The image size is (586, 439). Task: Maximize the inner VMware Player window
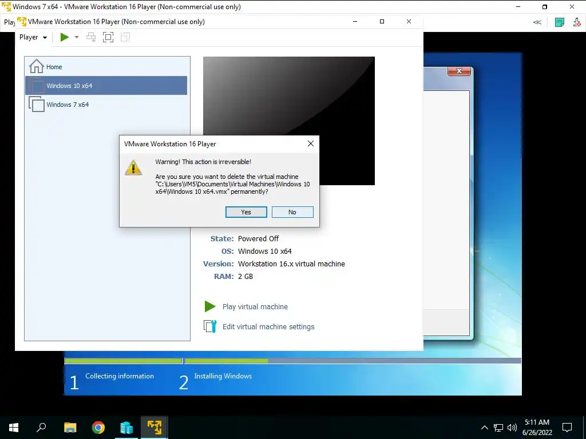382,22
